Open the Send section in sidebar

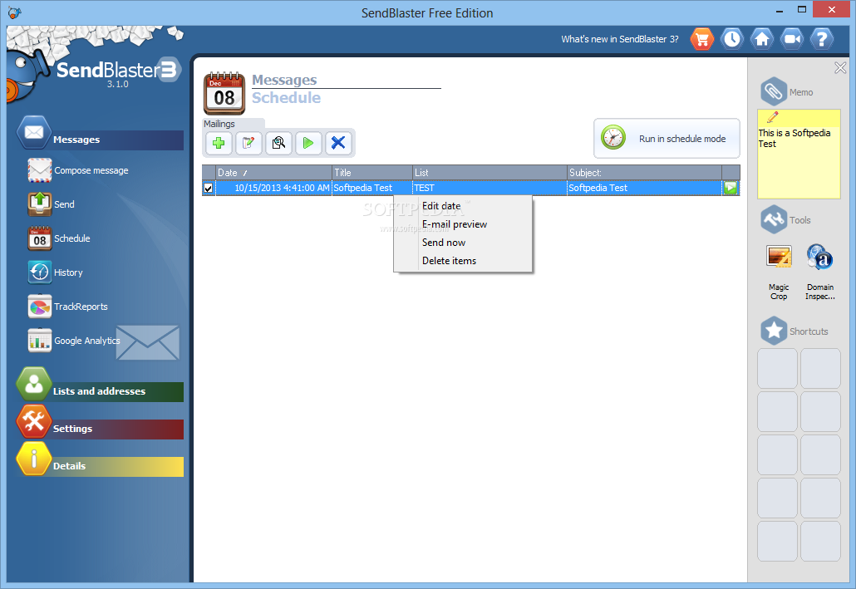52,204
